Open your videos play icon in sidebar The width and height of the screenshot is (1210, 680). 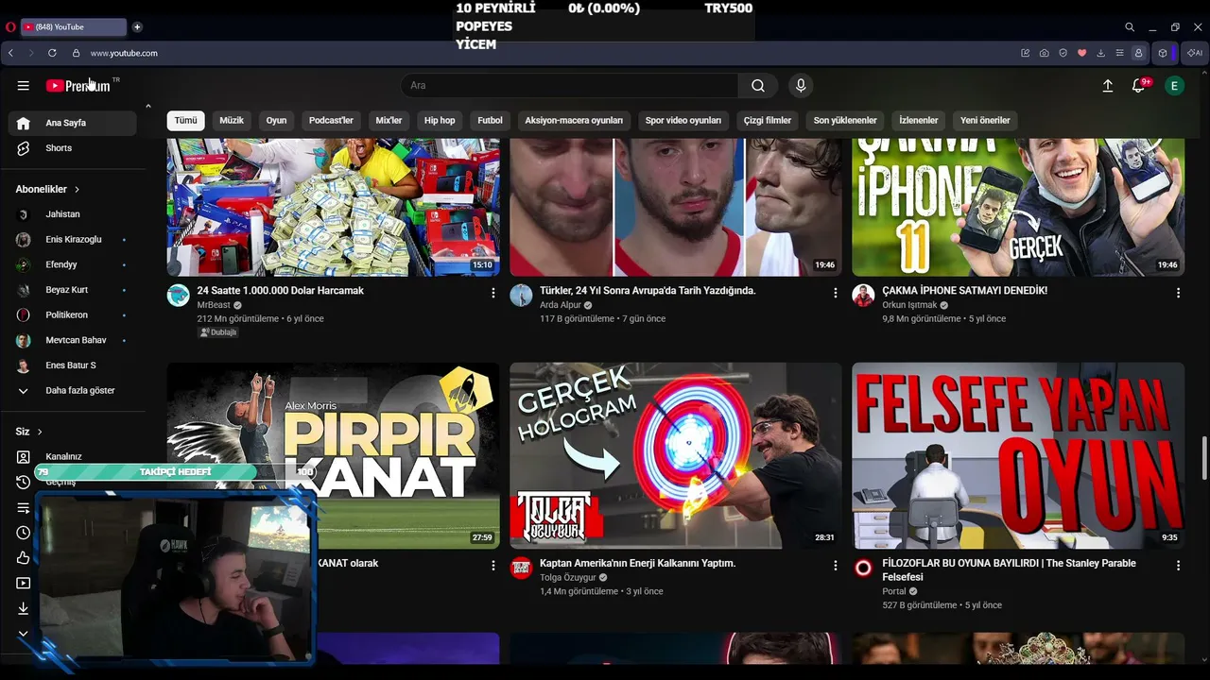pyautogui.click(x=24, y=584)
